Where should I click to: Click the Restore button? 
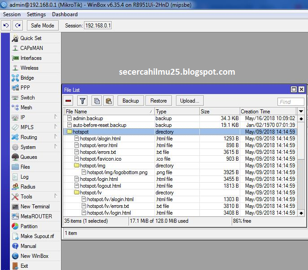pos(158,101)
